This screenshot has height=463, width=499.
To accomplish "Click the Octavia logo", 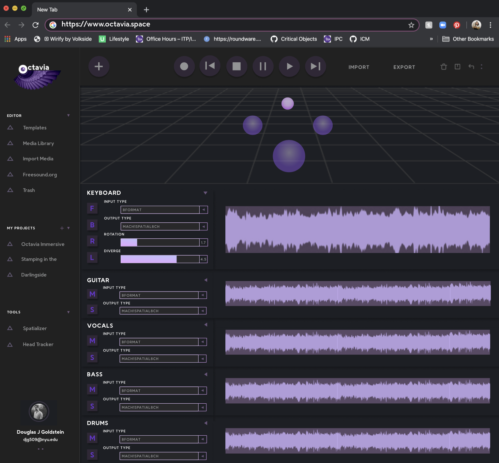I will pos(37,76).
